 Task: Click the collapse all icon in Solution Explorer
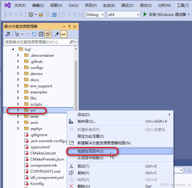41,34
